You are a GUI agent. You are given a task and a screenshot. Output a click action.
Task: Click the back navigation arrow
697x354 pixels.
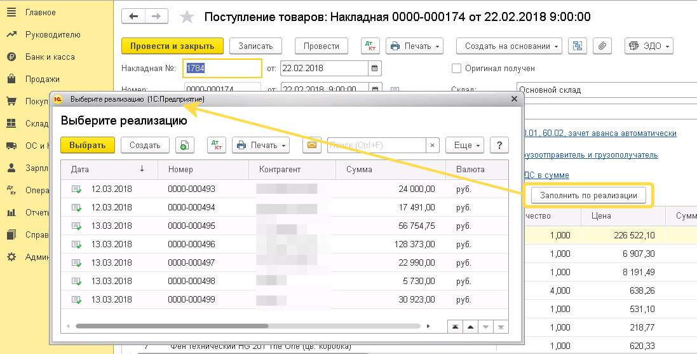coord(133,17)
